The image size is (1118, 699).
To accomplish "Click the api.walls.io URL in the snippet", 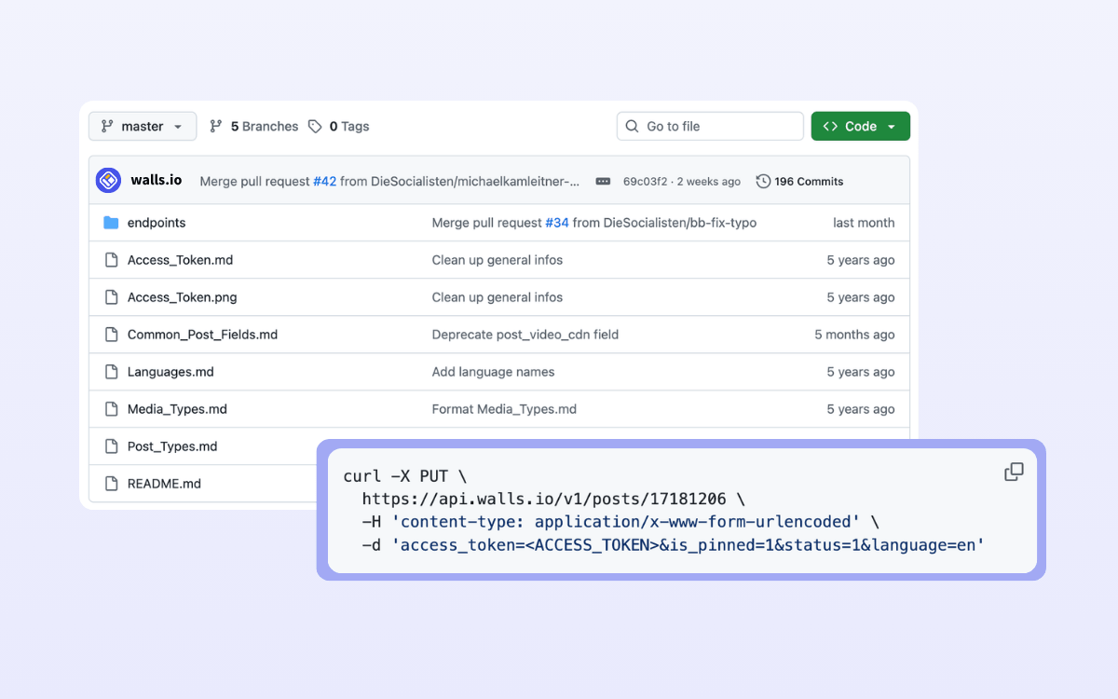I will click(544, 500).
